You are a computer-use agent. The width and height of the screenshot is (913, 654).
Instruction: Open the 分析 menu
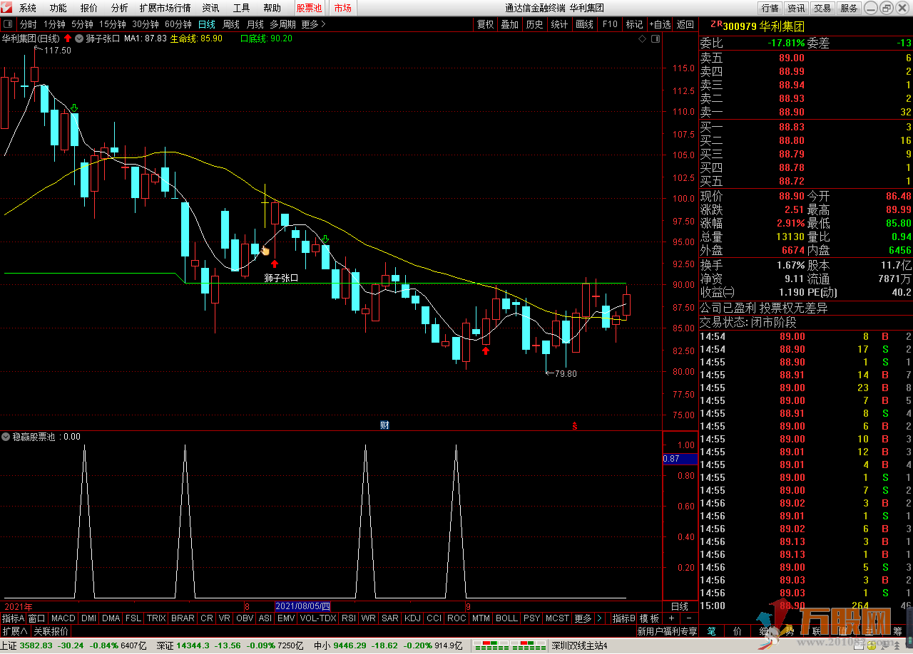(120, 8)
